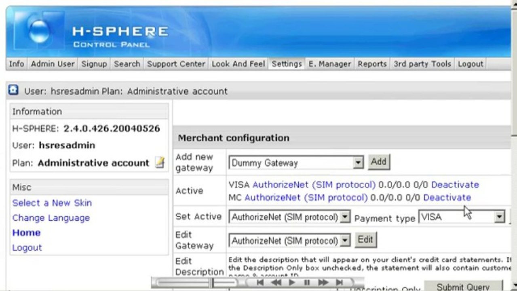Click the Edit gateway button
Viewport: 517px width, 291px height.
tap(365, 240)
